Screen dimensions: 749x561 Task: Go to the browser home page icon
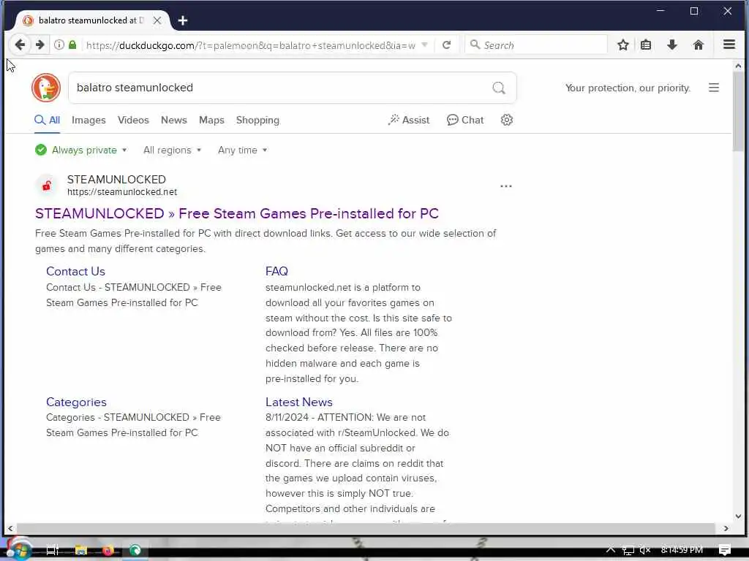click(699, 45)
